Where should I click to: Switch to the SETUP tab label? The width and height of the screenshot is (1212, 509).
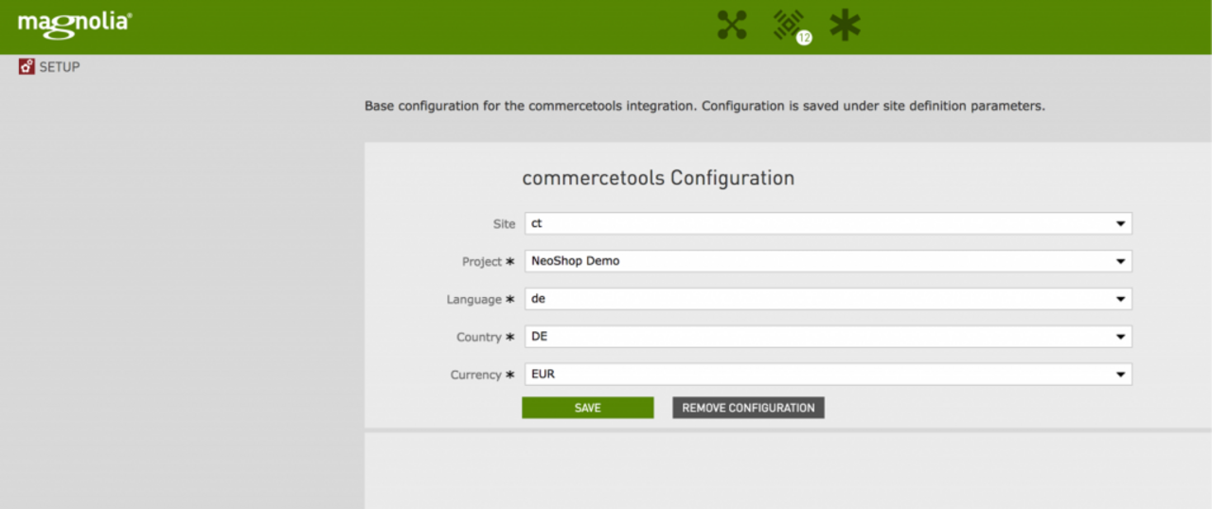pos(60,67)
